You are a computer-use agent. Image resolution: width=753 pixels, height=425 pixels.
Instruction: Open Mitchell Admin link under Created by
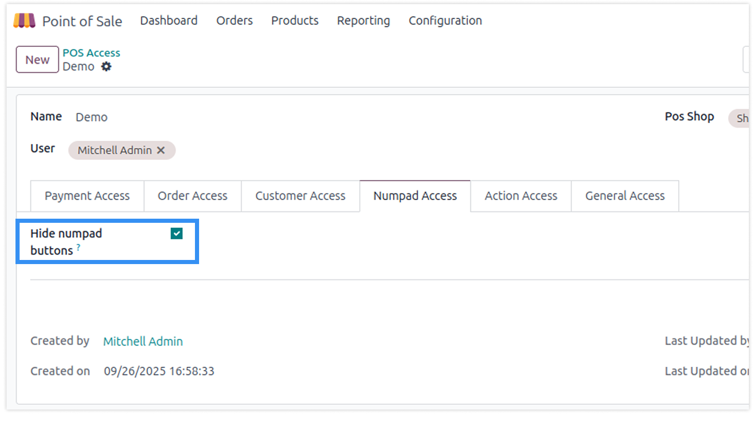click(x=143, y=341)
